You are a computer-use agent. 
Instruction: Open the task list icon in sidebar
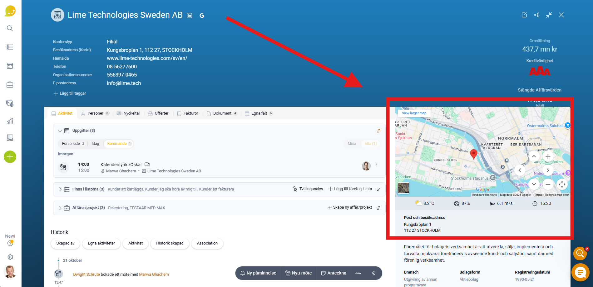click(10, 47)
